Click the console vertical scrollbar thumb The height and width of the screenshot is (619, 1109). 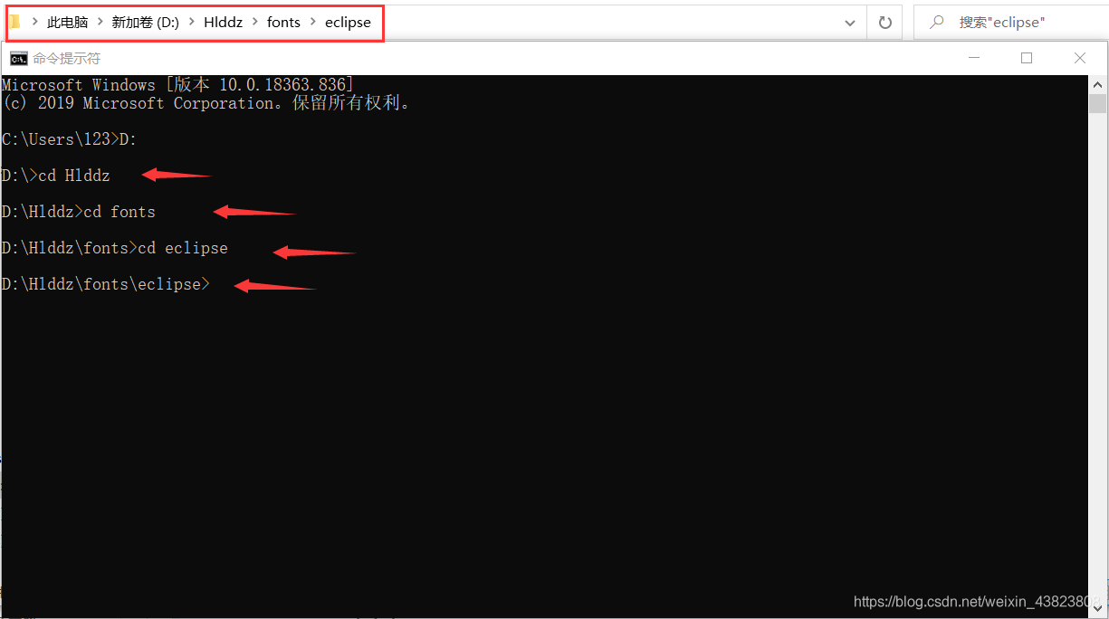1097,102
